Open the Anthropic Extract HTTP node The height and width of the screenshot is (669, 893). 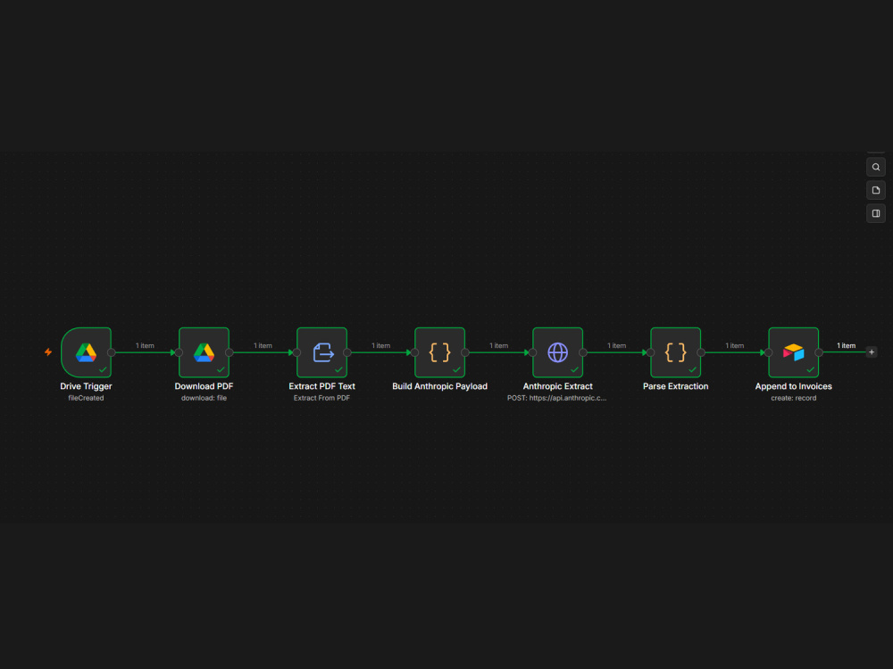[x=557, y=352]
